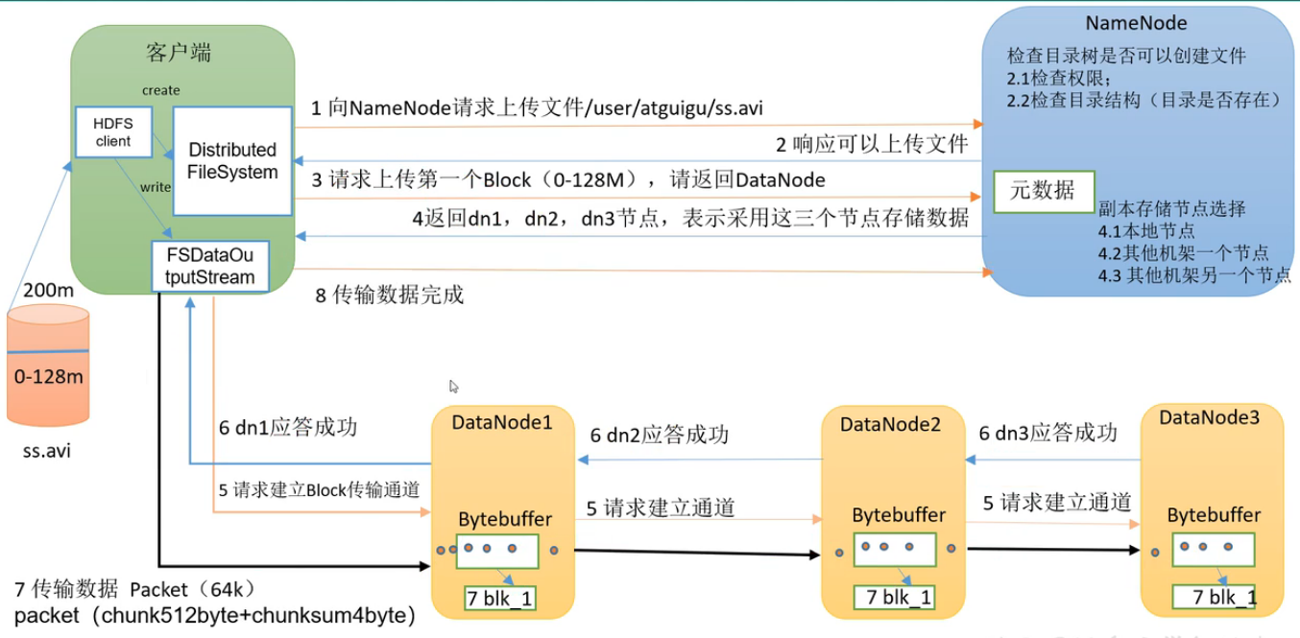Screen dimensions: 1300x638
Task: Click 6 dn3应答成功 text
Action: [1048, 433]
